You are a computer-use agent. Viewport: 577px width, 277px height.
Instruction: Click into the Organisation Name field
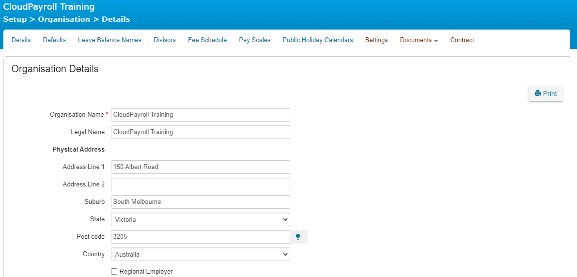(x=201, y=115)
